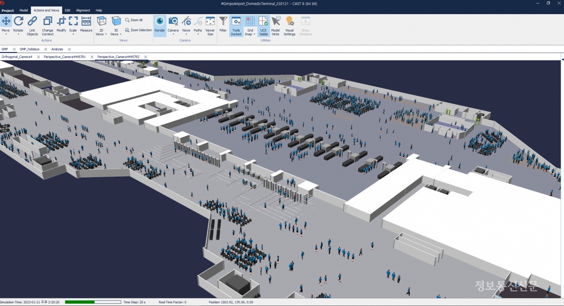Select the Move tool
The image size is (564, 306).
6,26
